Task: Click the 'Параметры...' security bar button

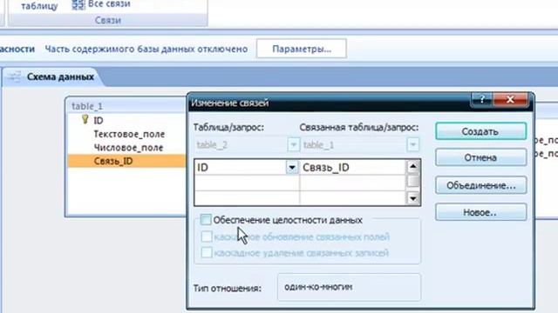Action: point(302,49)
